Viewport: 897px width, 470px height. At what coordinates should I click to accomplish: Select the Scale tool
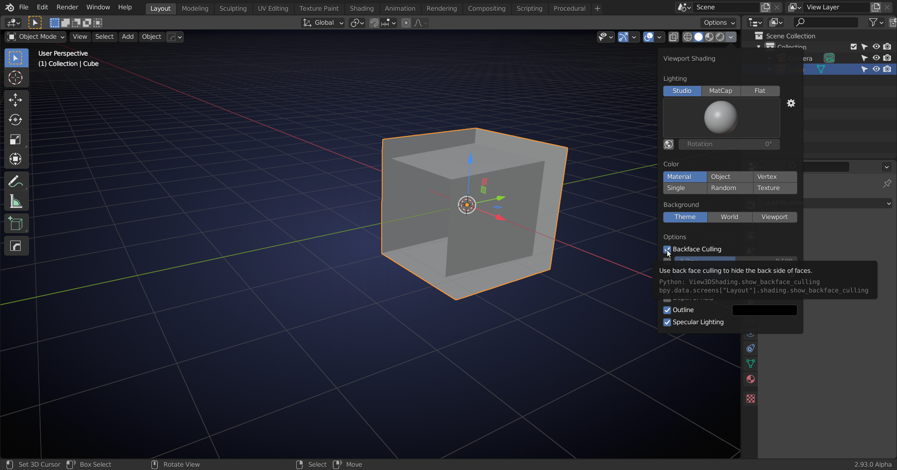(x=16, y=139)
